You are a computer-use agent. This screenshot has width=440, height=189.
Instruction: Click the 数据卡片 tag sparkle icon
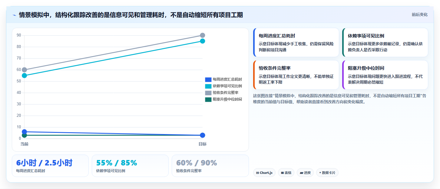(320, 173)
